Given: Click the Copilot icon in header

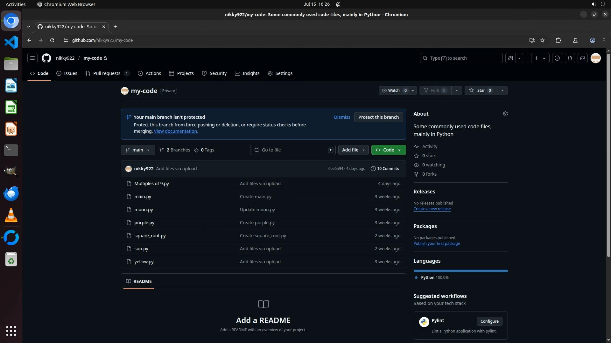Looking at the screenshot, I should point(511,58).
